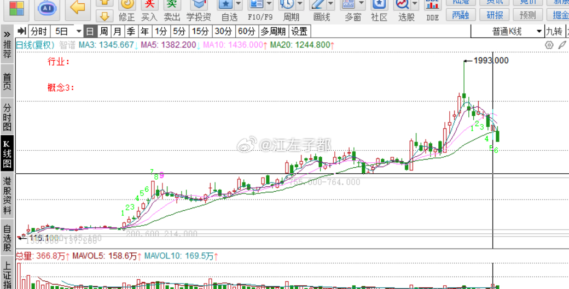Switch to 60分 minute chart
569x289 pixels.
[247, 32]
